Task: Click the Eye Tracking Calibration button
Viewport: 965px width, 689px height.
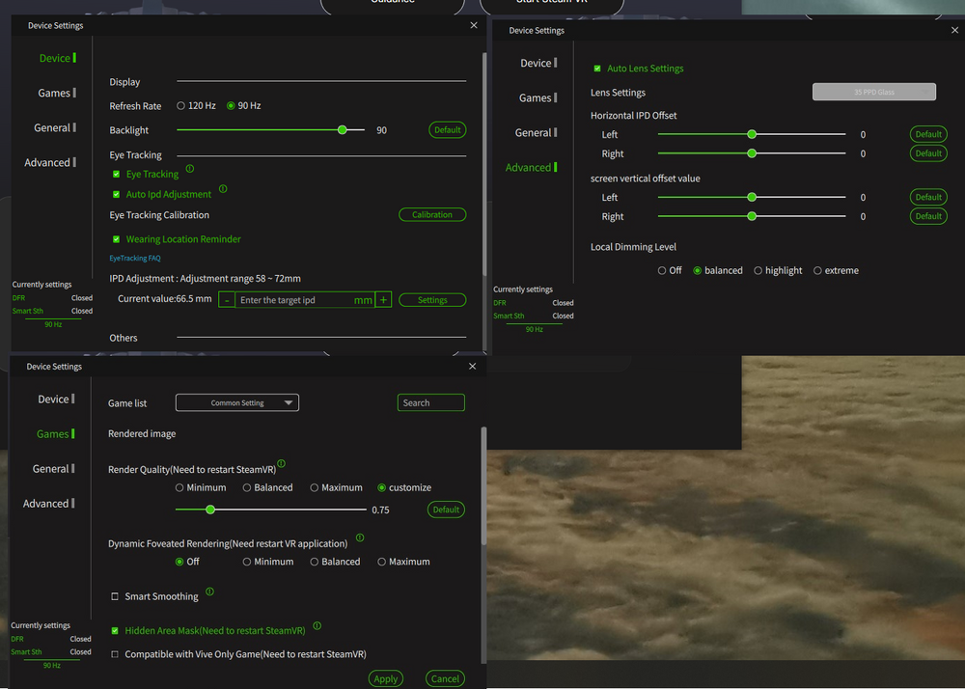Action: 432,214
